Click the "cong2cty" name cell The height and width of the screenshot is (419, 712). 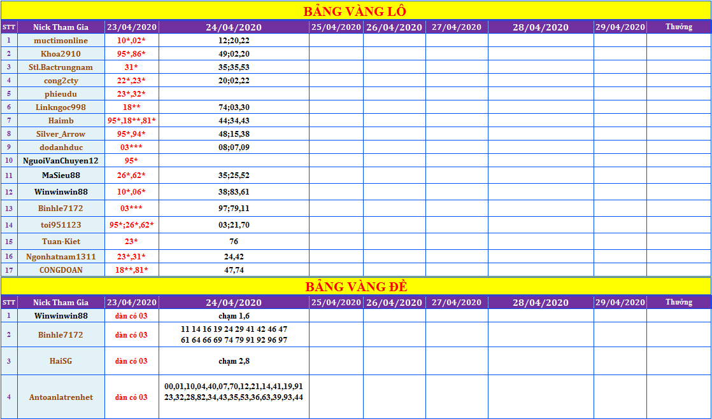[61, 81]
